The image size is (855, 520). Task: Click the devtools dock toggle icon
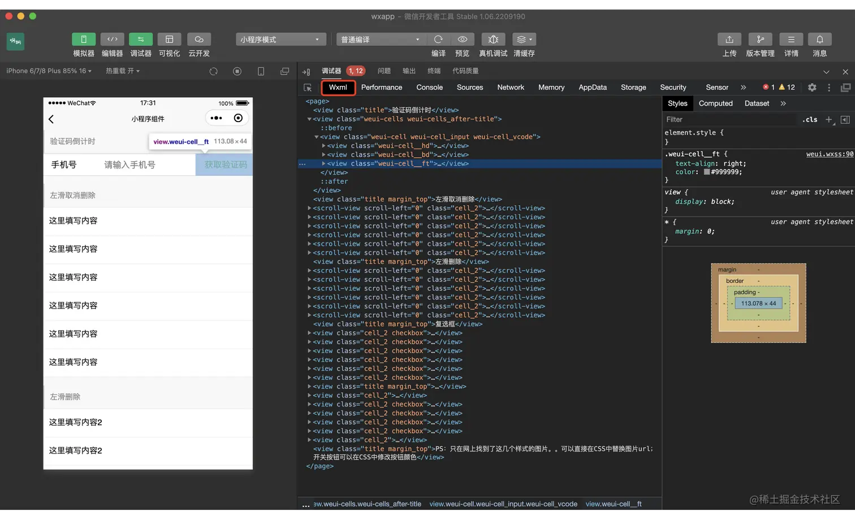[306, 71]
